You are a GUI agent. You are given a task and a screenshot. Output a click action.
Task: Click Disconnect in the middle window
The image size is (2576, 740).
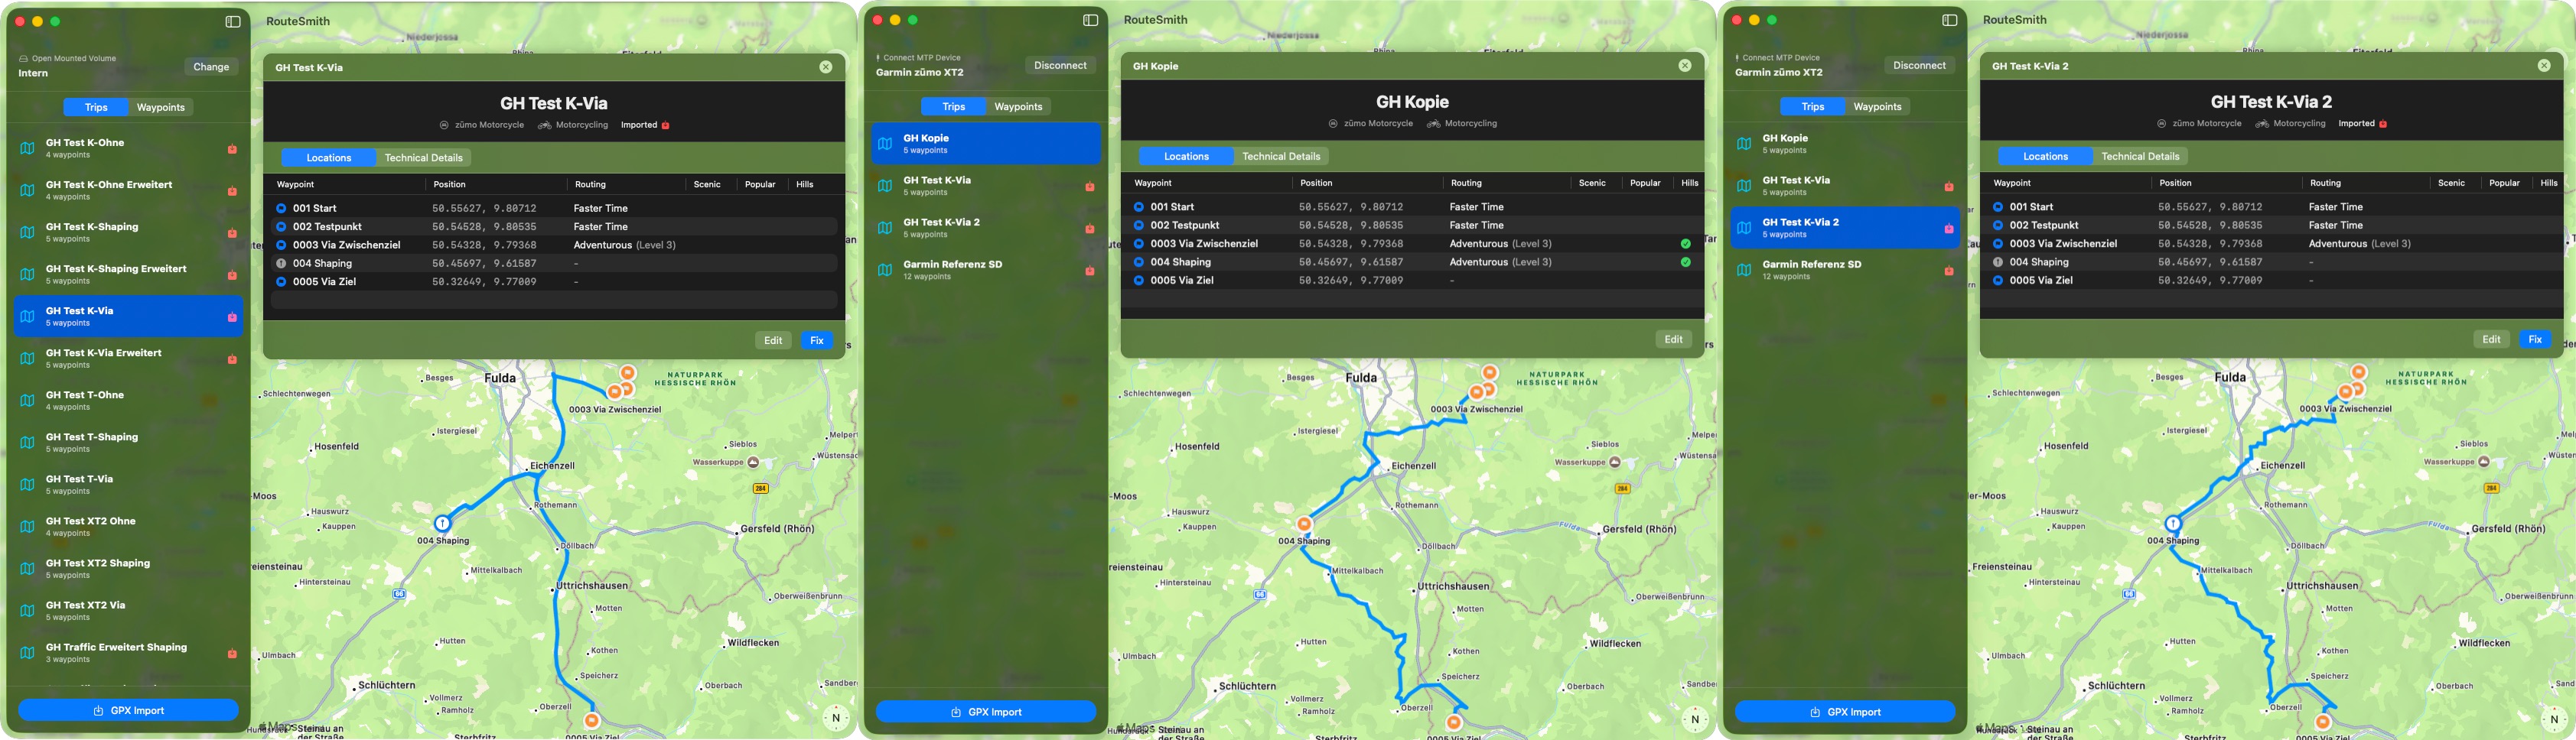point(1060,65)
